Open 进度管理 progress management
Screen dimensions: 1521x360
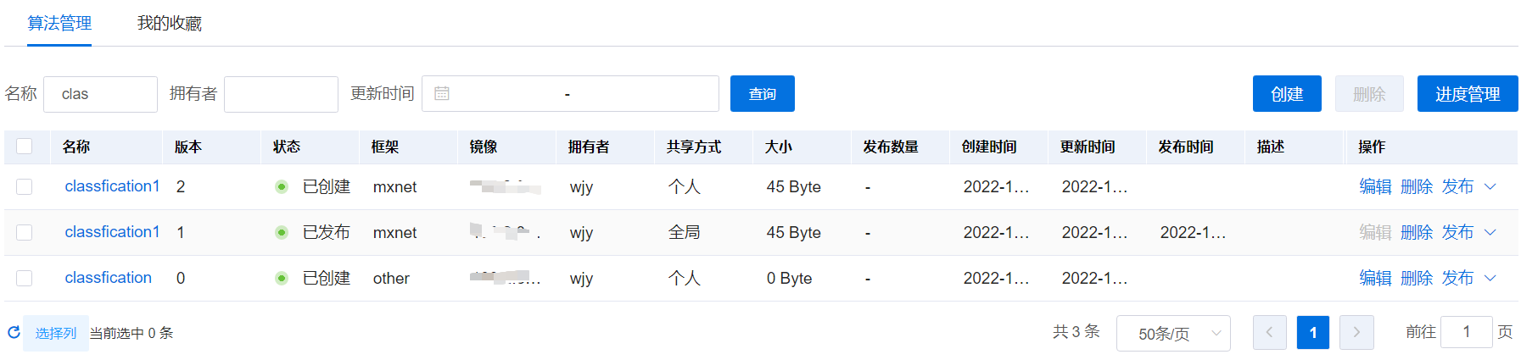pyautogui.click(x=1467, y=94)
